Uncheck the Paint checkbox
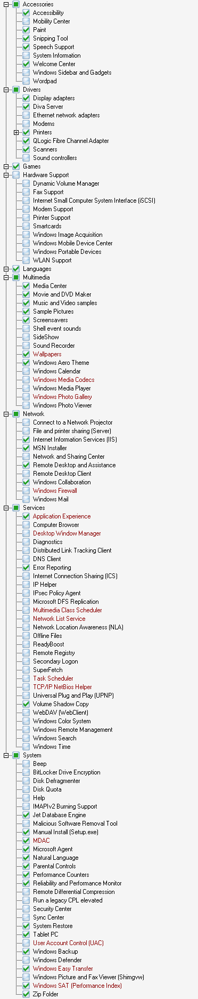This screenshot has height=999, width=198. (26, 30)
